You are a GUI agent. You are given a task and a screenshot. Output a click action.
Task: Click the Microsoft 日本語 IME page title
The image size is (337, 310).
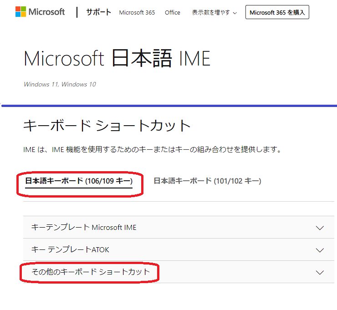coord(117,58)
